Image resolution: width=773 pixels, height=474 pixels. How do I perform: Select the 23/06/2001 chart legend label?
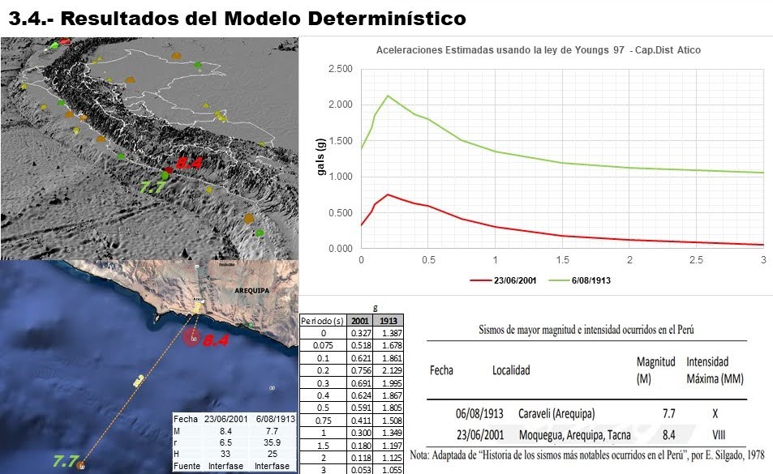point(515,280)
